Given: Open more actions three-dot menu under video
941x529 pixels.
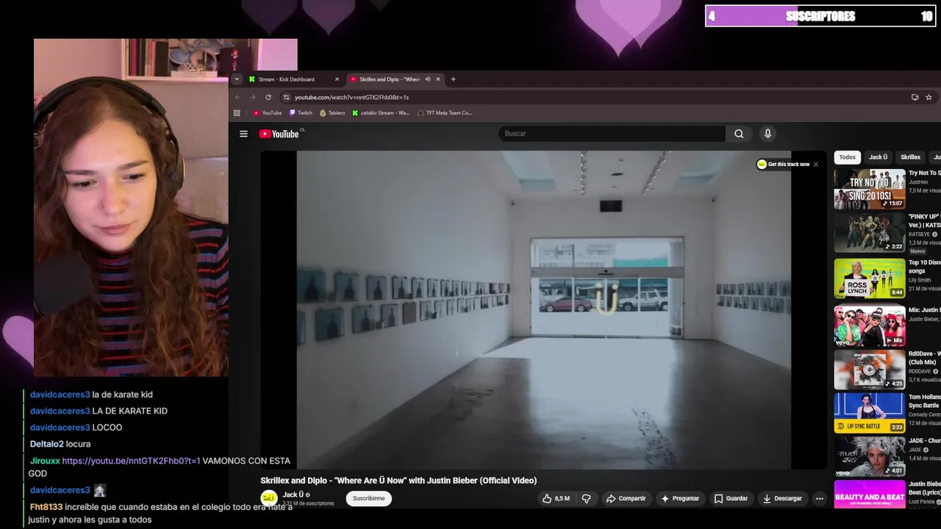Looking at the screenshot, I should coord(819,498).
